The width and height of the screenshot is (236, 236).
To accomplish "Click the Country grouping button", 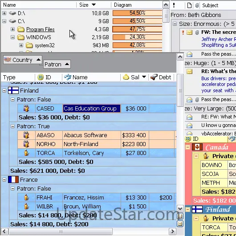I will pyautogui.click(x=23, y=60).
